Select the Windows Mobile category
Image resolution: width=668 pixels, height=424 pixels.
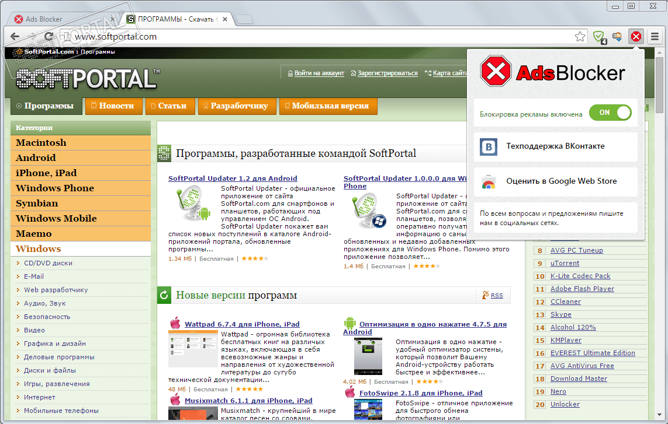tap(81, 218)
